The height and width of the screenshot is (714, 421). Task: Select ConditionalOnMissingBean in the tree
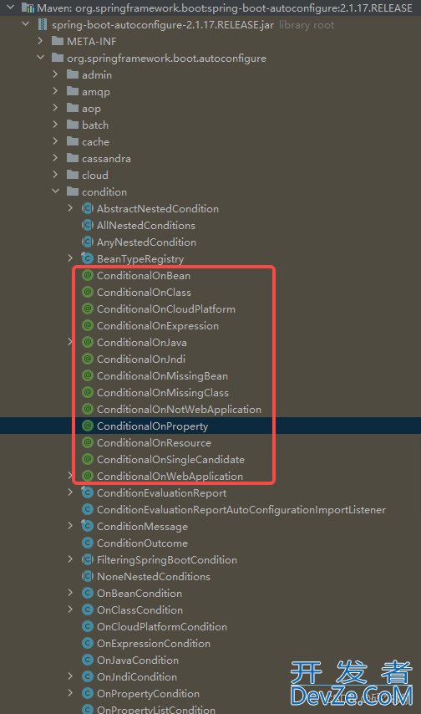pyautogui.click(x=162, y=375)
